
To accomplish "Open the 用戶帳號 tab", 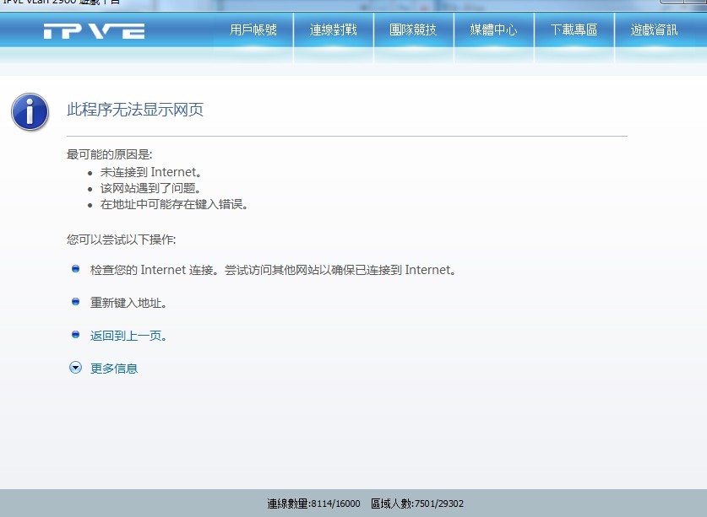I will pyautogui.click(x=253, y=30).
